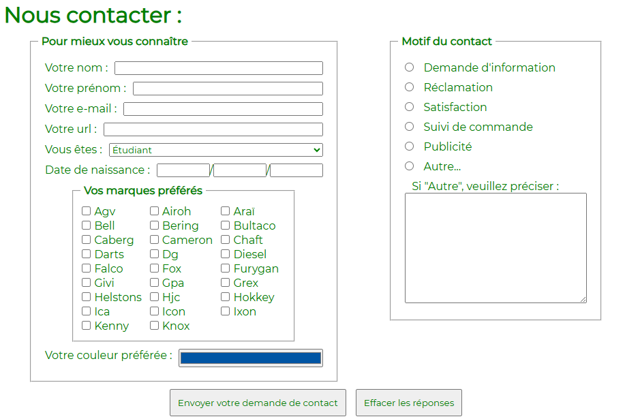Pick Demande d'information as contact reason

410,67
